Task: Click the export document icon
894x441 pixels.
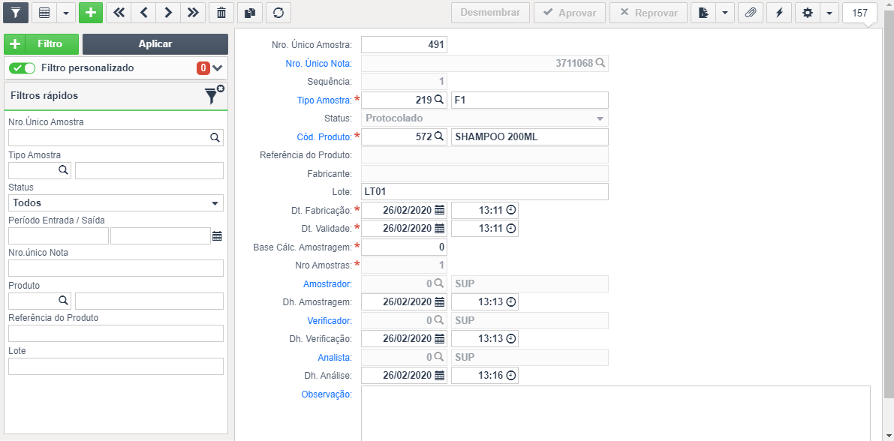Action: (x=703, y=13)
